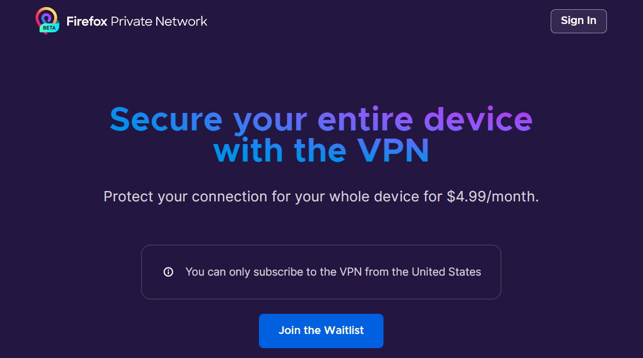Screen dimensions: 643x358
Task: Click the info circle icon in the notice
Action: click(x=168, y=272)
